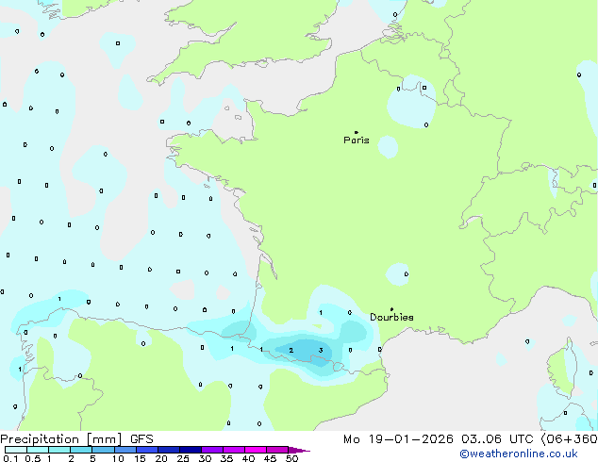Image resolution: width=598 pixels, height=462 pixels.
Task: Click the legend label 50
Action: (292, 458)
